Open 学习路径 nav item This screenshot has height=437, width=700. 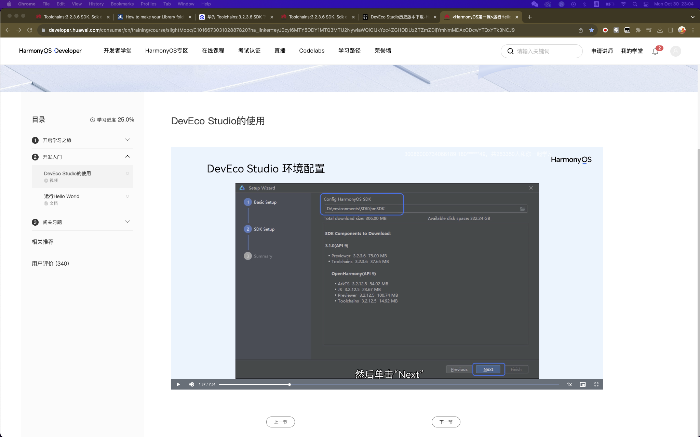pos(349,51)
